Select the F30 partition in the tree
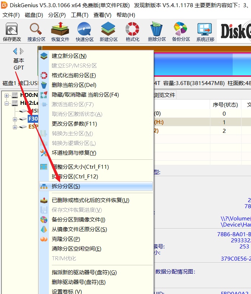This screenshot has height=294, width=251. pos(33,119)
